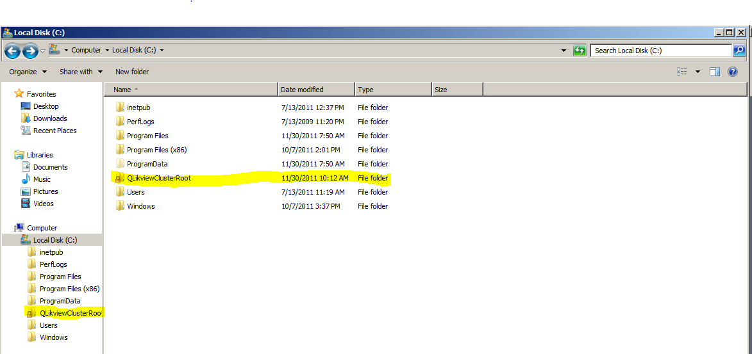Open PerfLogs in navigation tree
This screenshot has height=354, width=752.
coord(47,264)
